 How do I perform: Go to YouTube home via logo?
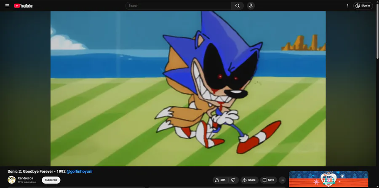point(24,6)
